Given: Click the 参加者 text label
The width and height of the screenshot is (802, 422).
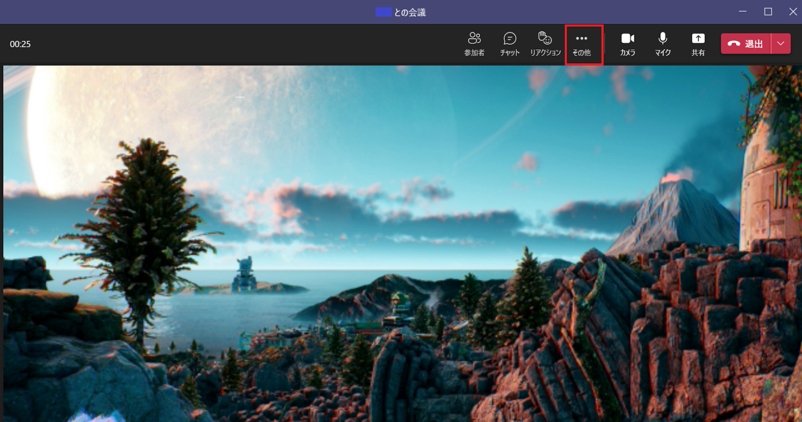Looking at the screenshot, I should [x=474, y=53].
